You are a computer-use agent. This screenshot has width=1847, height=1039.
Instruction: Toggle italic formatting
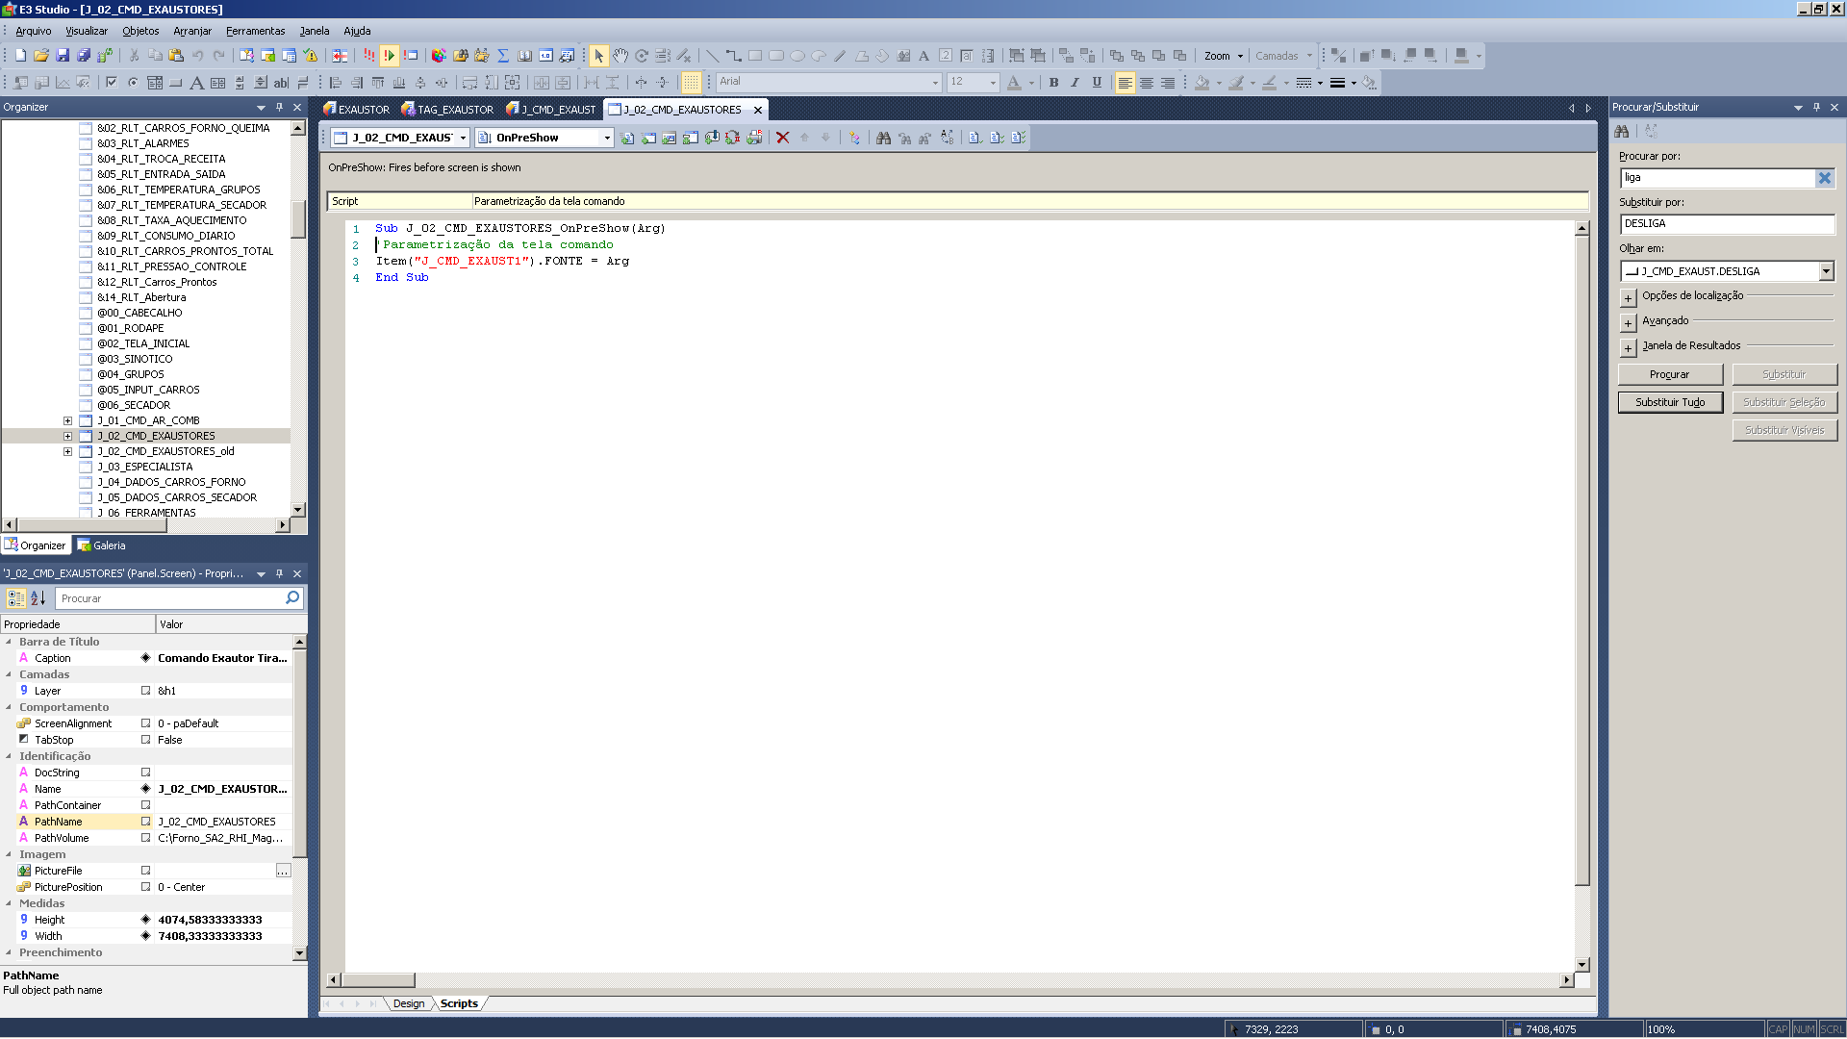(x=1075, y=83)
